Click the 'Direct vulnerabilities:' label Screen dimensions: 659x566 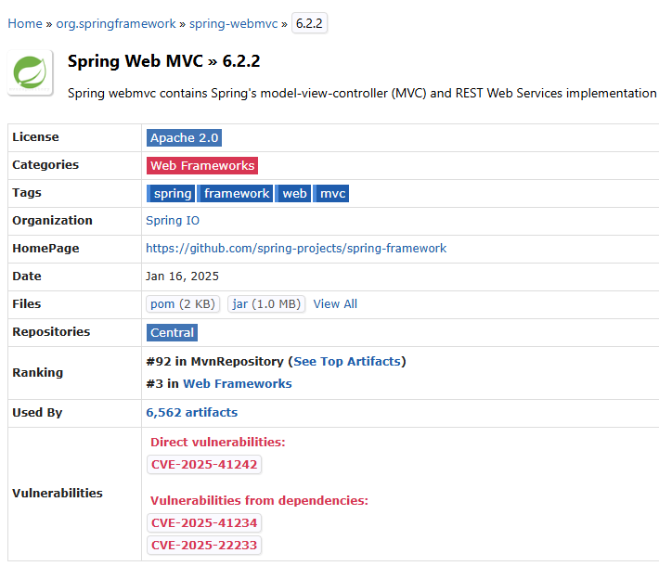218,442
